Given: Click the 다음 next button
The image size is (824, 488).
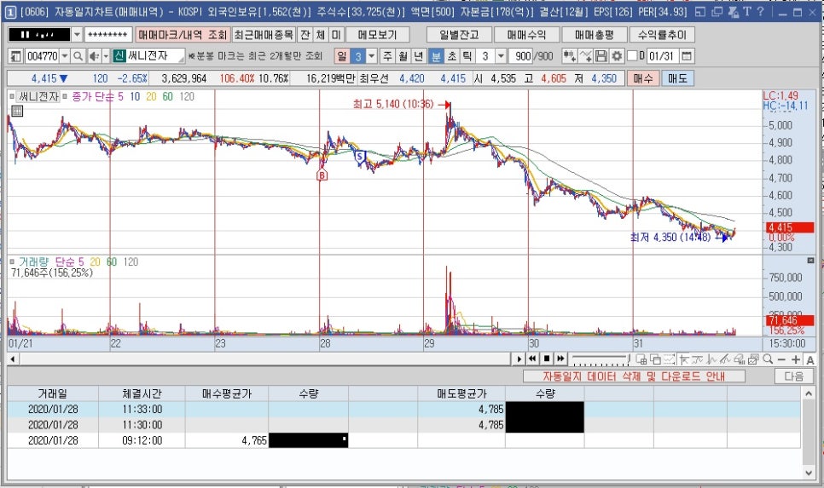Looking at the screenshot, I should [793, 376].
